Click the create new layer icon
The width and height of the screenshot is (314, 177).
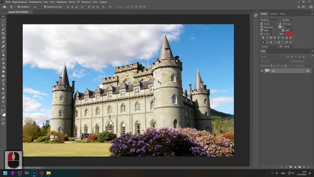(304, 167)
